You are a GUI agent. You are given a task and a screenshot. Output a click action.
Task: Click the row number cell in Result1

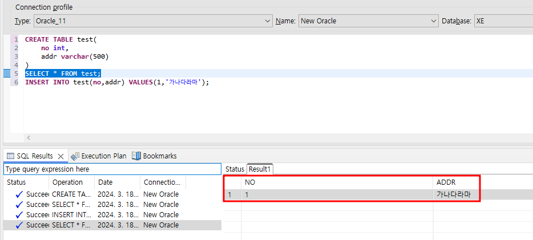tap(232, 195)
